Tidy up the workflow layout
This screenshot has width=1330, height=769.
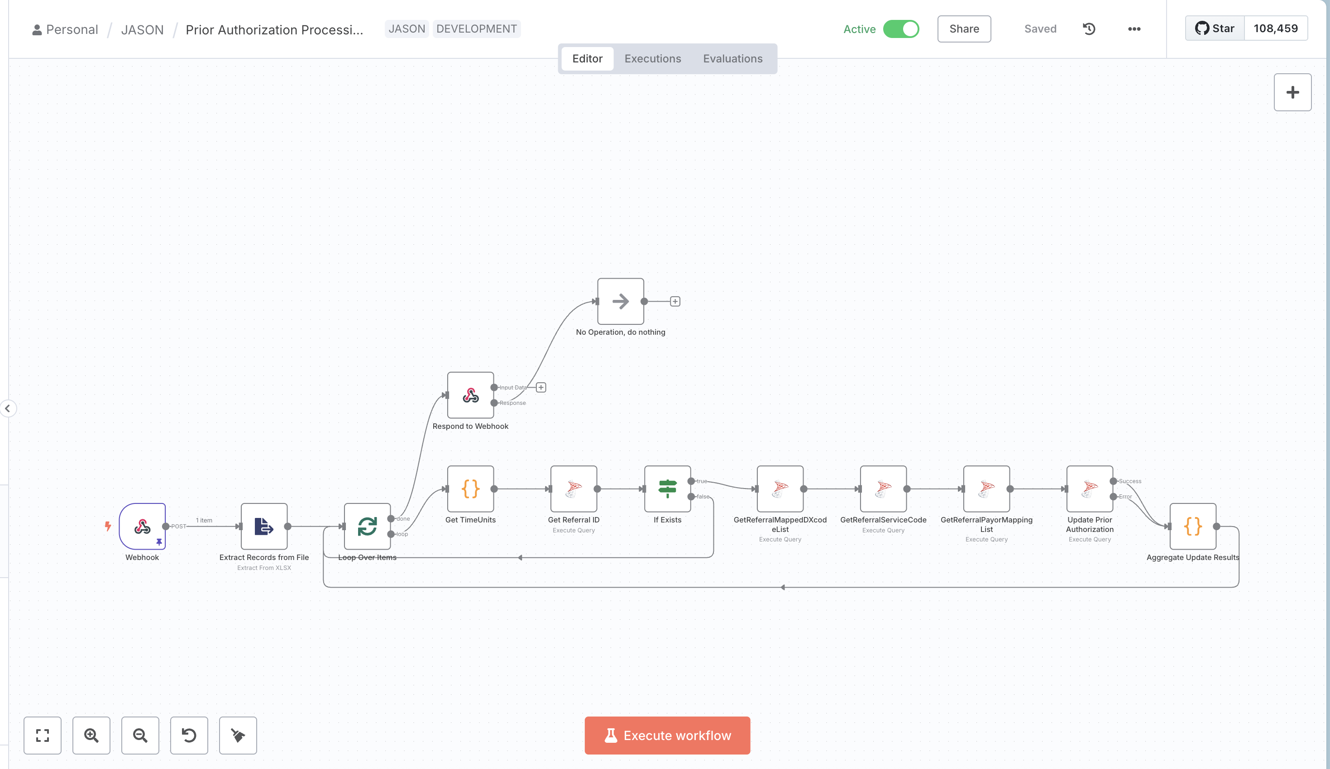point(238,735)
